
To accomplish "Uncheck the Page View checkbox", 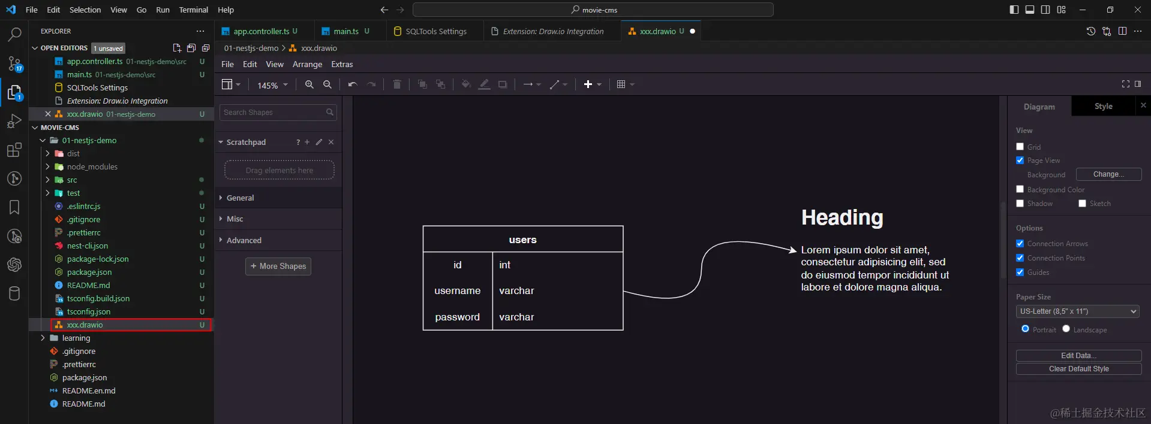I will pyautogui.click(x=1020, y=160).
